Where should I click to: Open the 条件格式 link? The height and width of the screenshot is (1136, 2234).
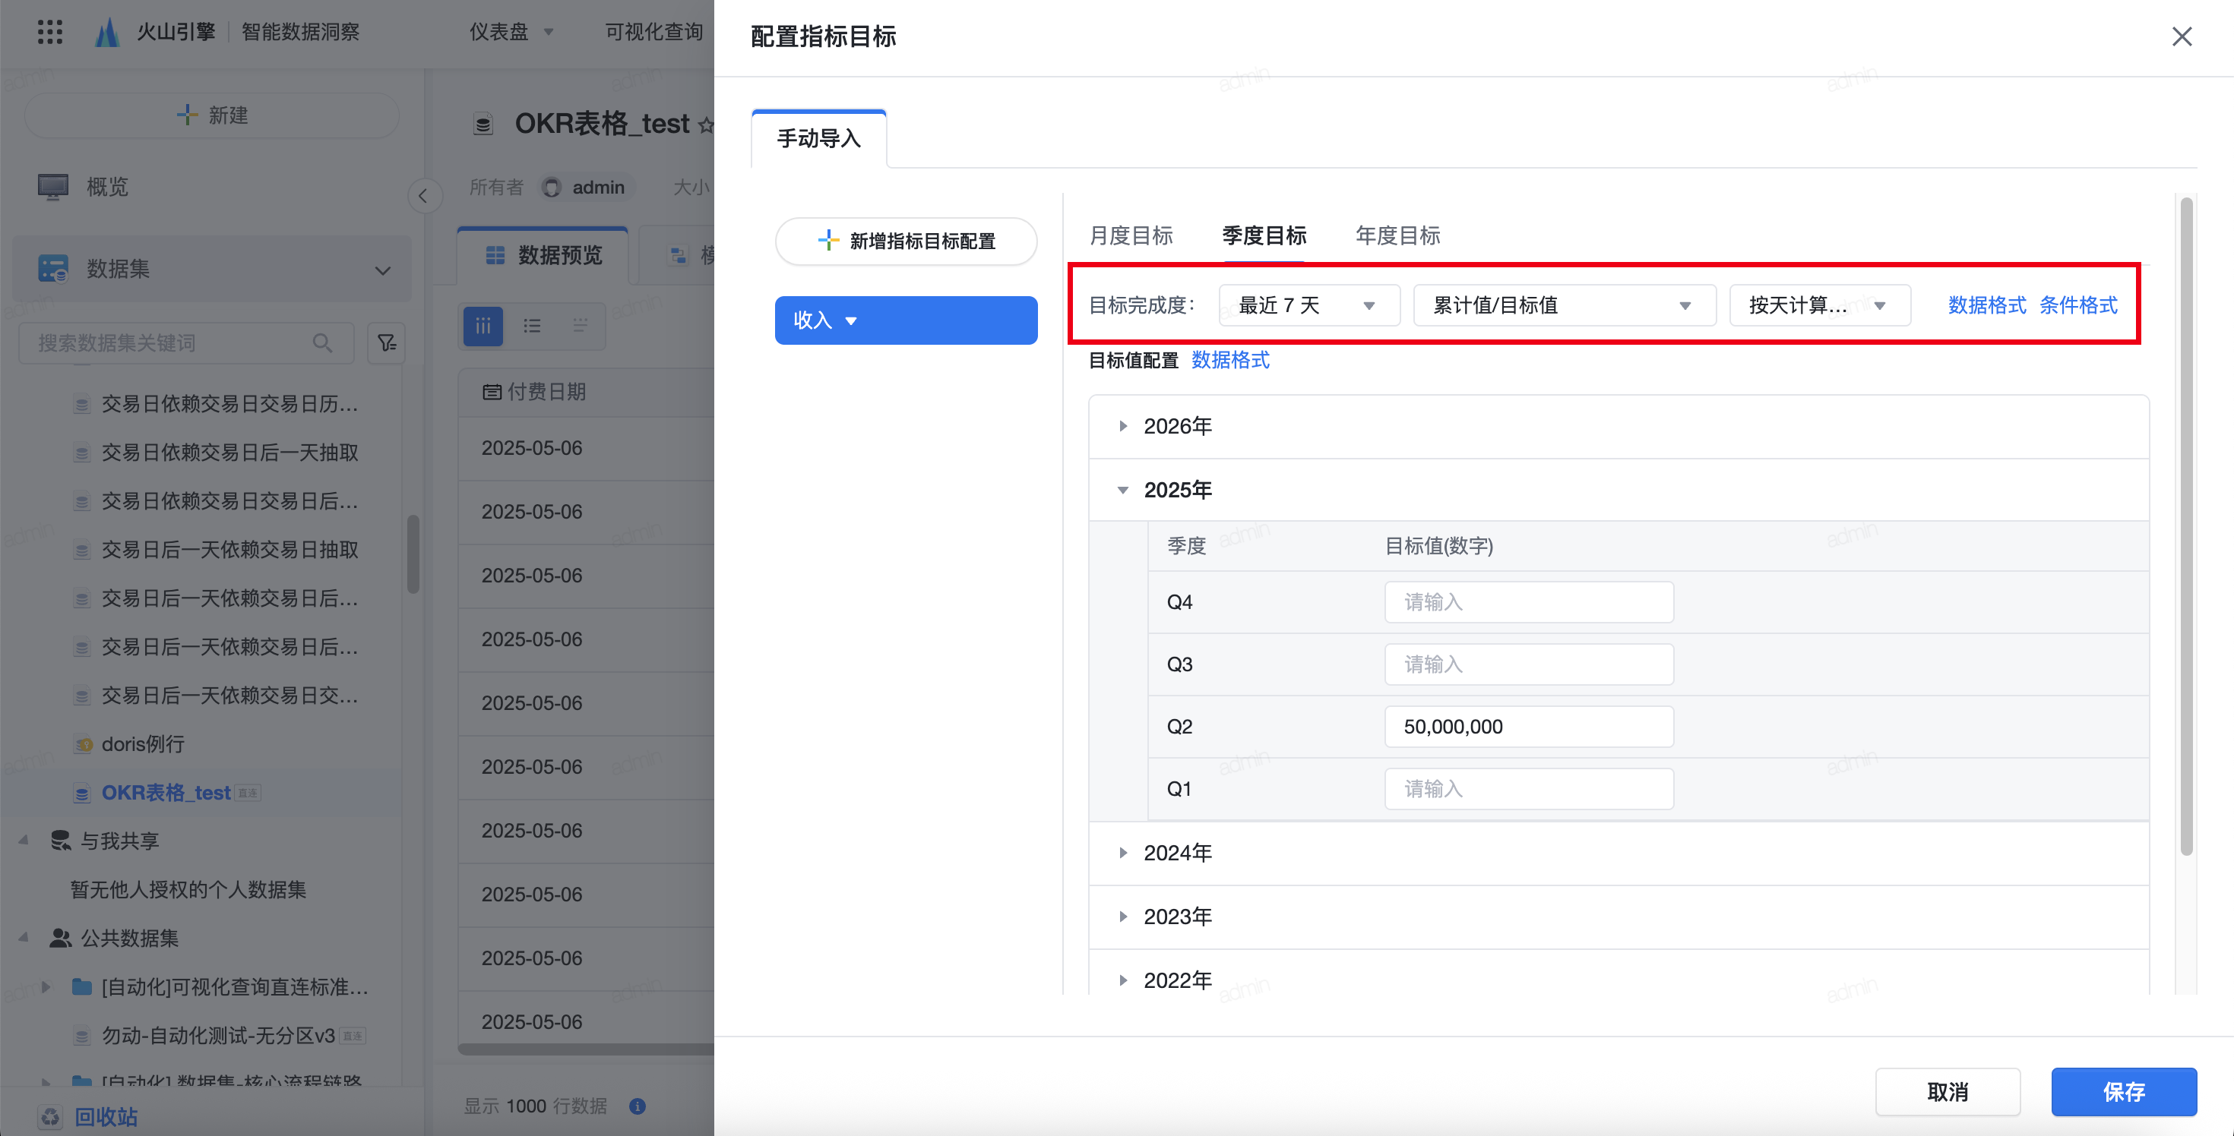point(2078,305)
